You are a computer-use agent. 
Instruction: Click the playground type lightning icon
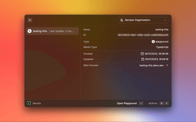point(153,41)
